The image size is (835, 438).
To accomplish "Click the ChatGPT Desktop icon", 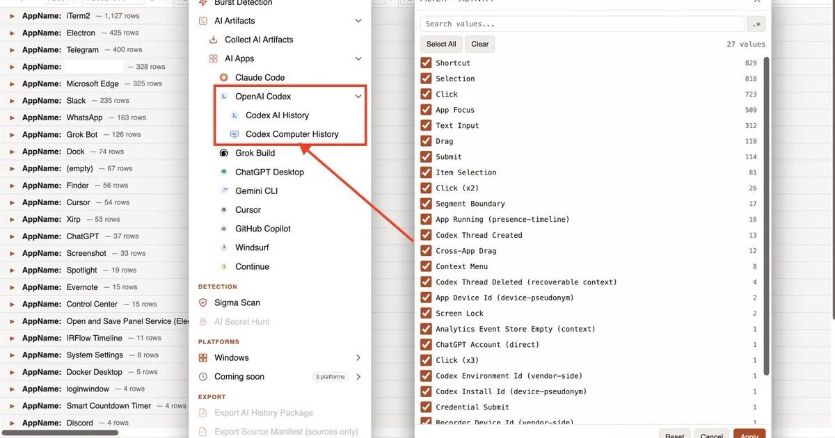I will click(223, 172).
